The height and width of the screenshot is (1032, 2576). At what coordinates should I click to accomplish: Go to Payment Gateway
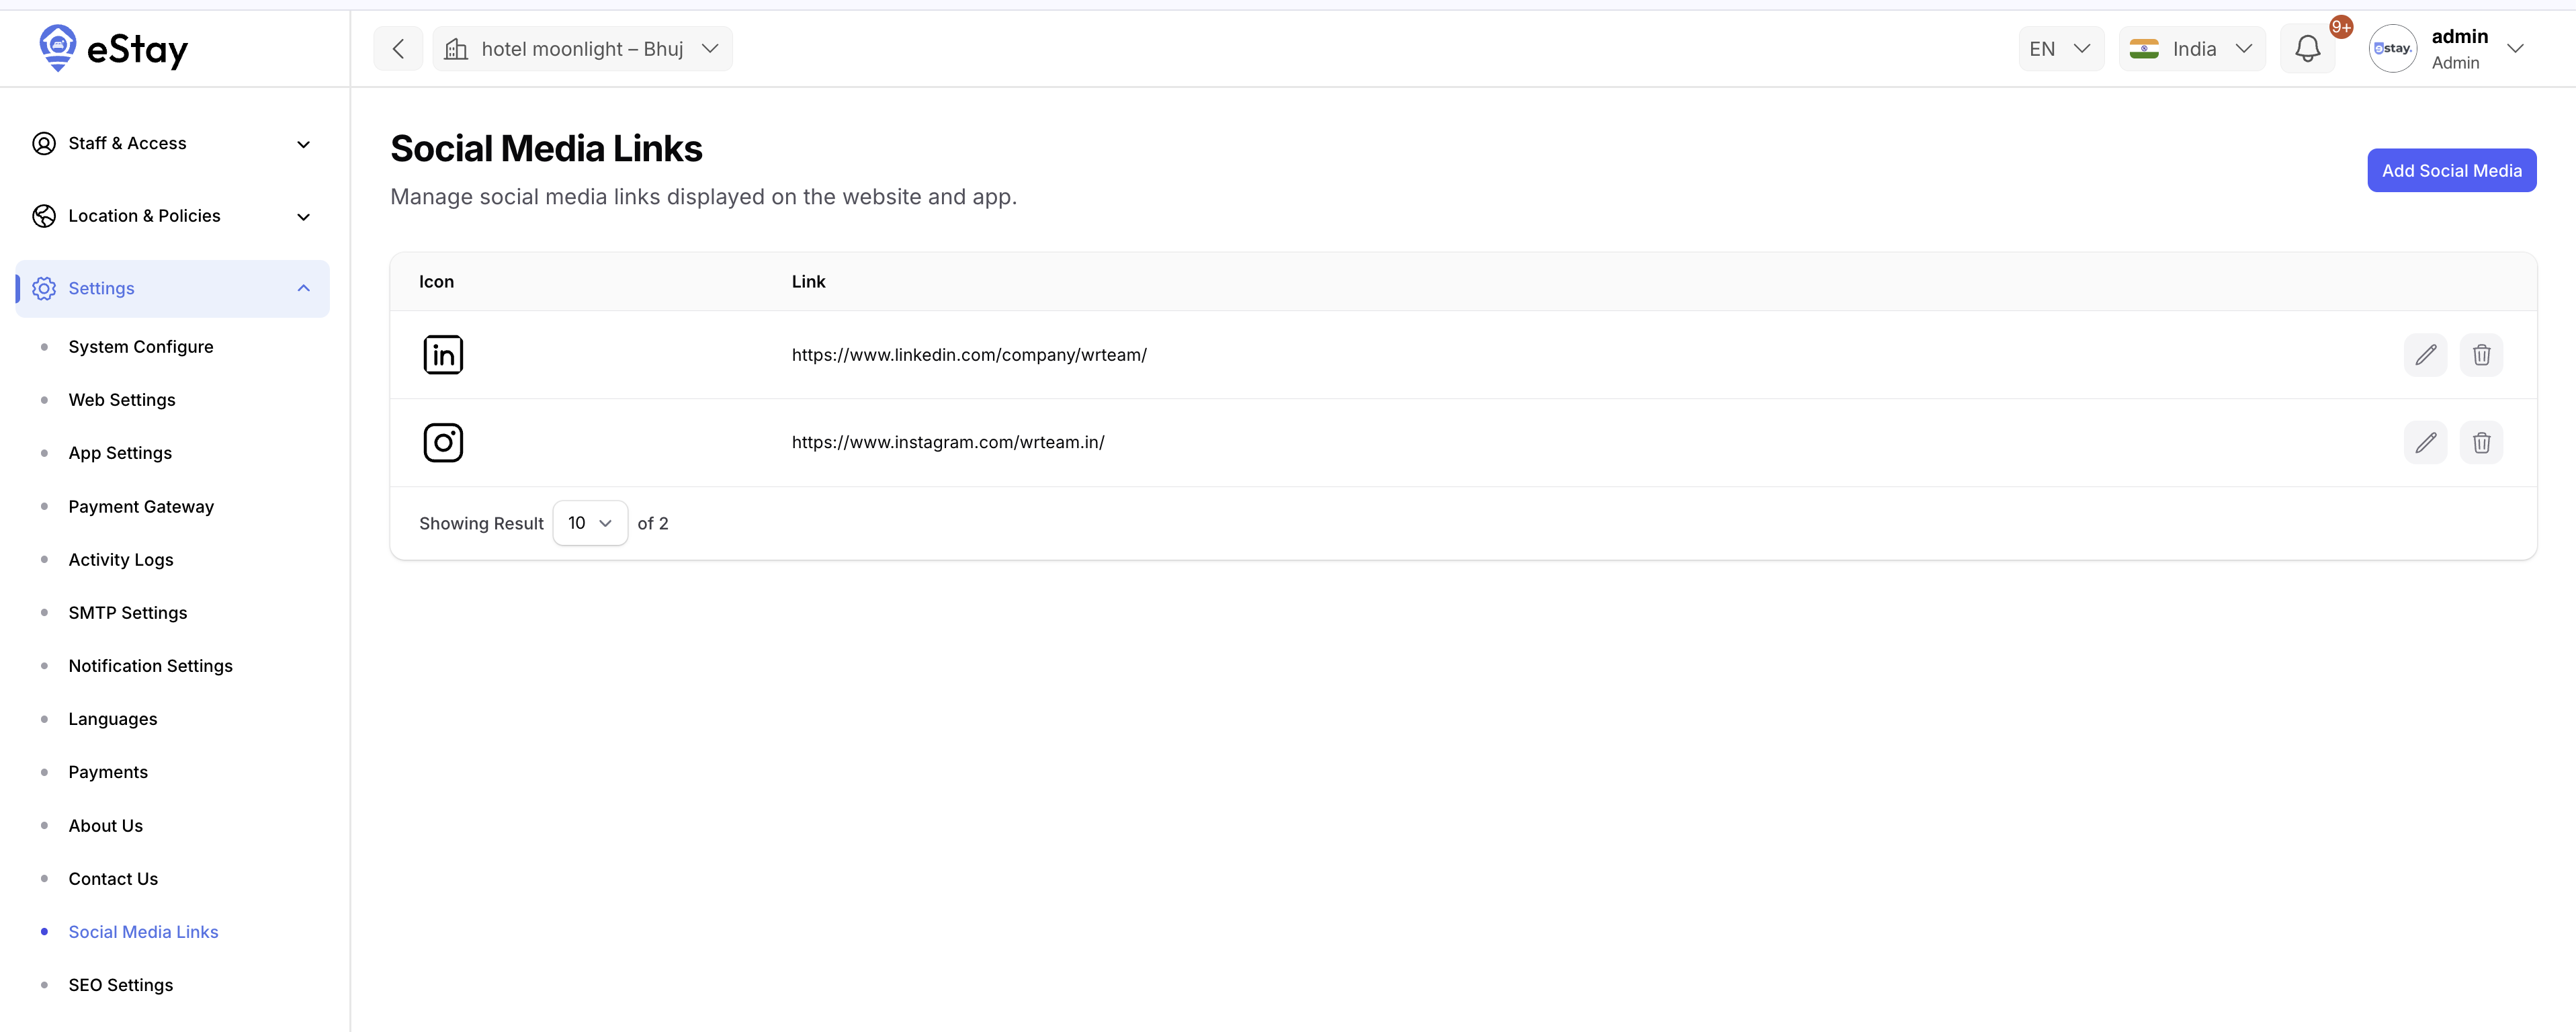tap(141, 507)
